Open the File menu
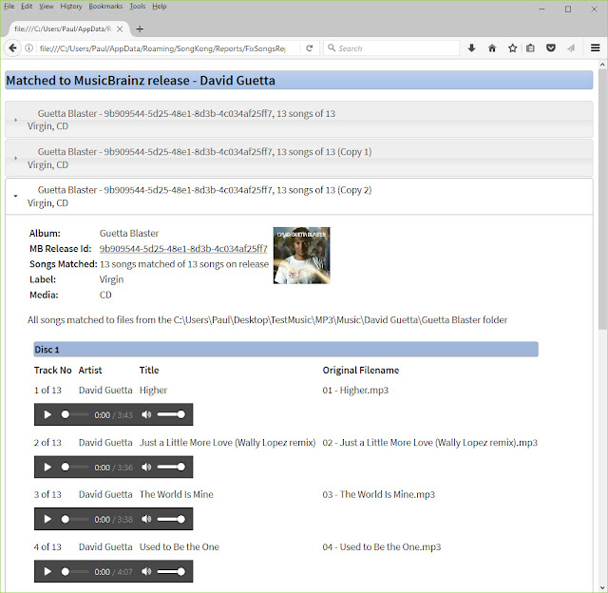The height and width of the screenshot is (593, 608). (x=9, y=7)
